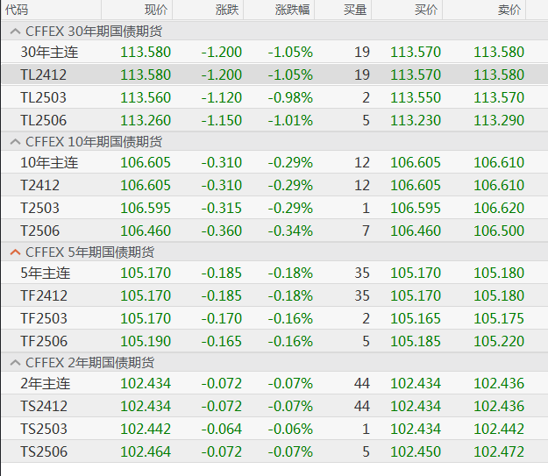Select the TS2506 contract row
The width and height of the screenshot is (548, 476).
pos(44,451)
